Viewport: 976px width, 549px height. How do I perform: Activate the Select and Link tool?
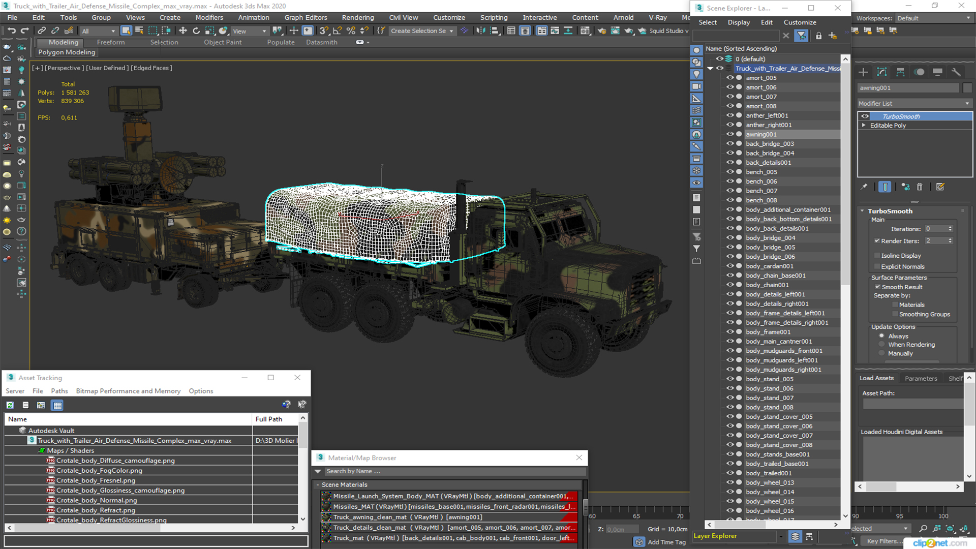pos(42,31)
